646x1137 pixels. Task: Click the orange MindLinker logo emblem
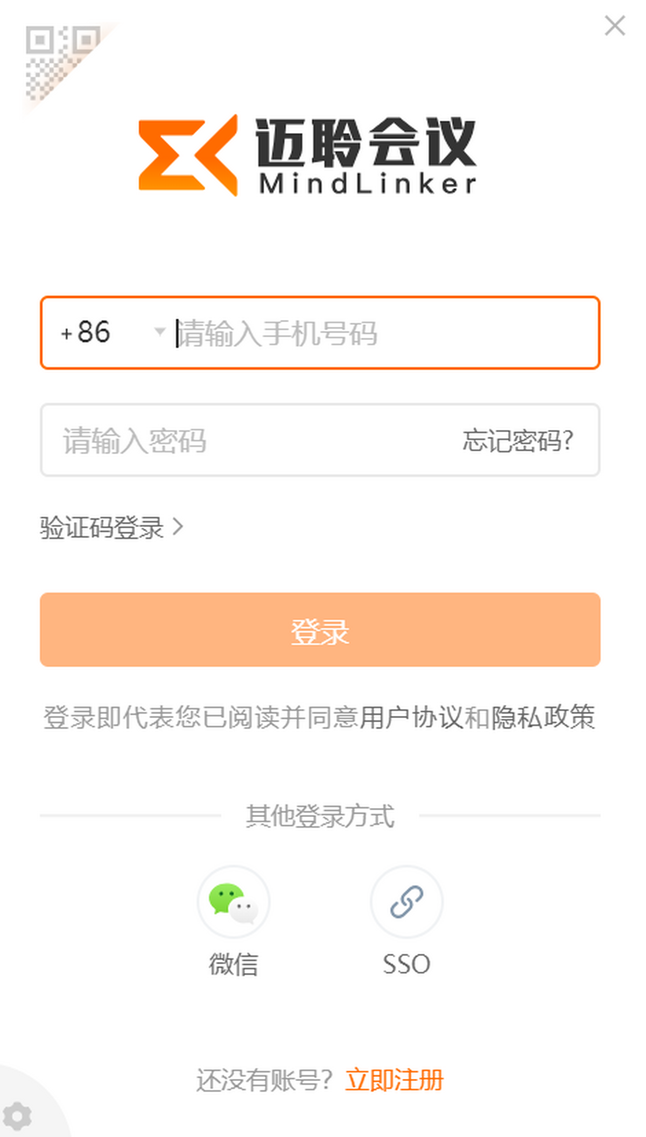click(x=188, y=155)
